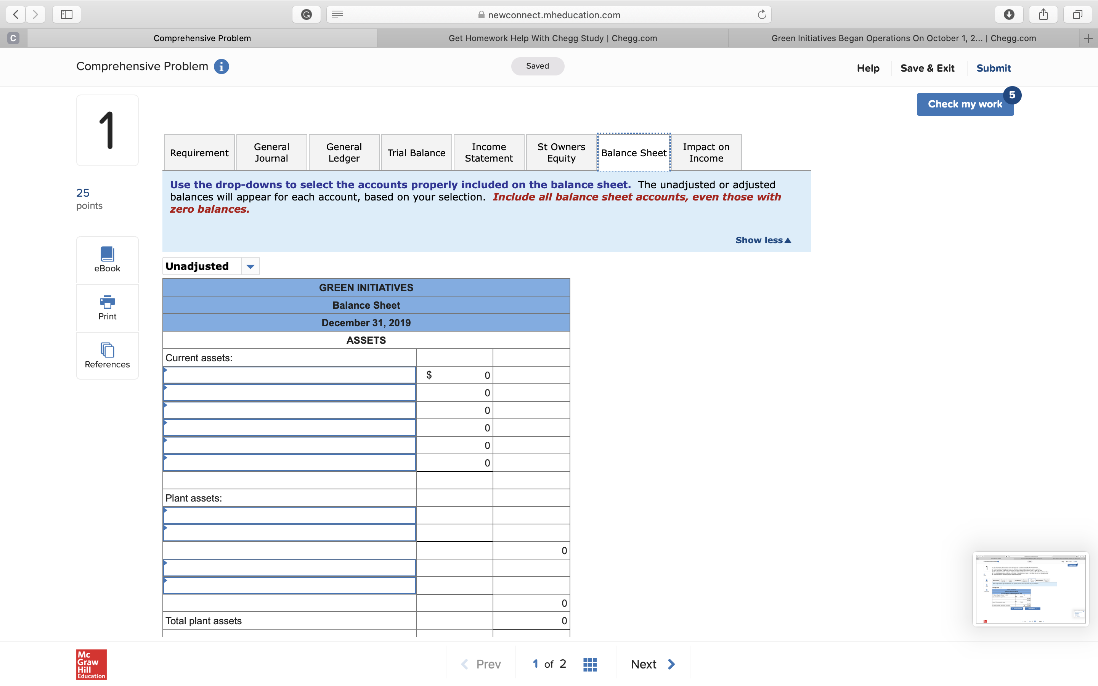Click the Submit link
This screenshot has height=686, width=1098.
[x=993, y=68]
